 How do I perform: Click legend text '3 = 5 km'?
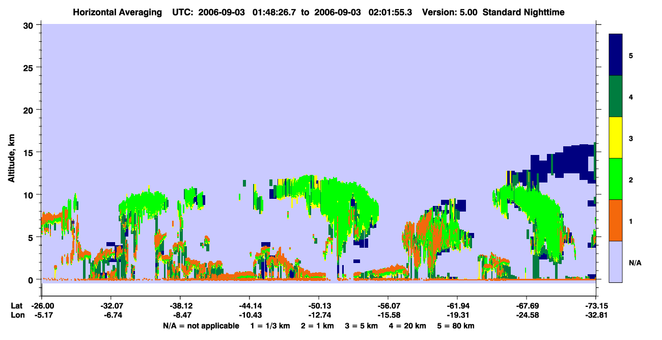[362, 326]
